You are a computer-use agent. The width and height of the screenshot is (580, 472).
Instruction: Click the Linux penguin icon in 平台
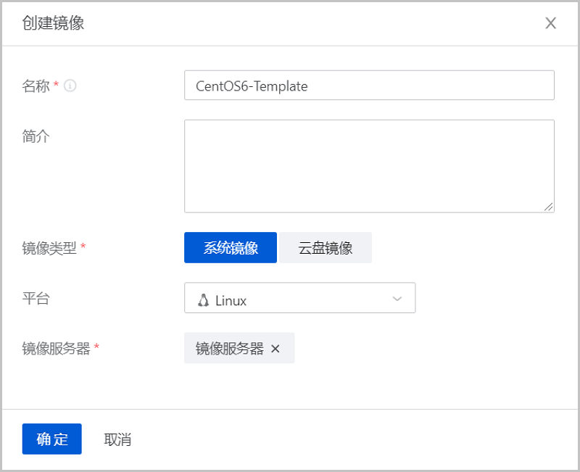click(204, 300)
